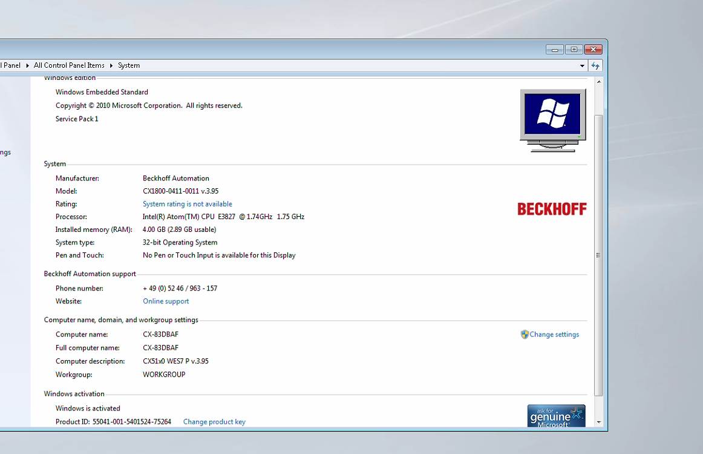Click the Change settings link
703x454 pixels.
(554, 334)
